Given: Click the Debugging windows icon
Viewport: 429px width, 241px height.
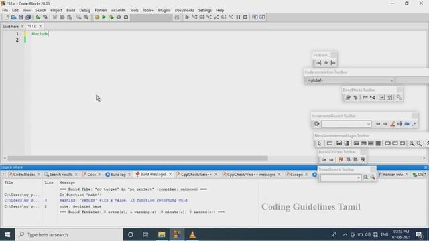Looking at the screenshot, I should coord(255,17).
